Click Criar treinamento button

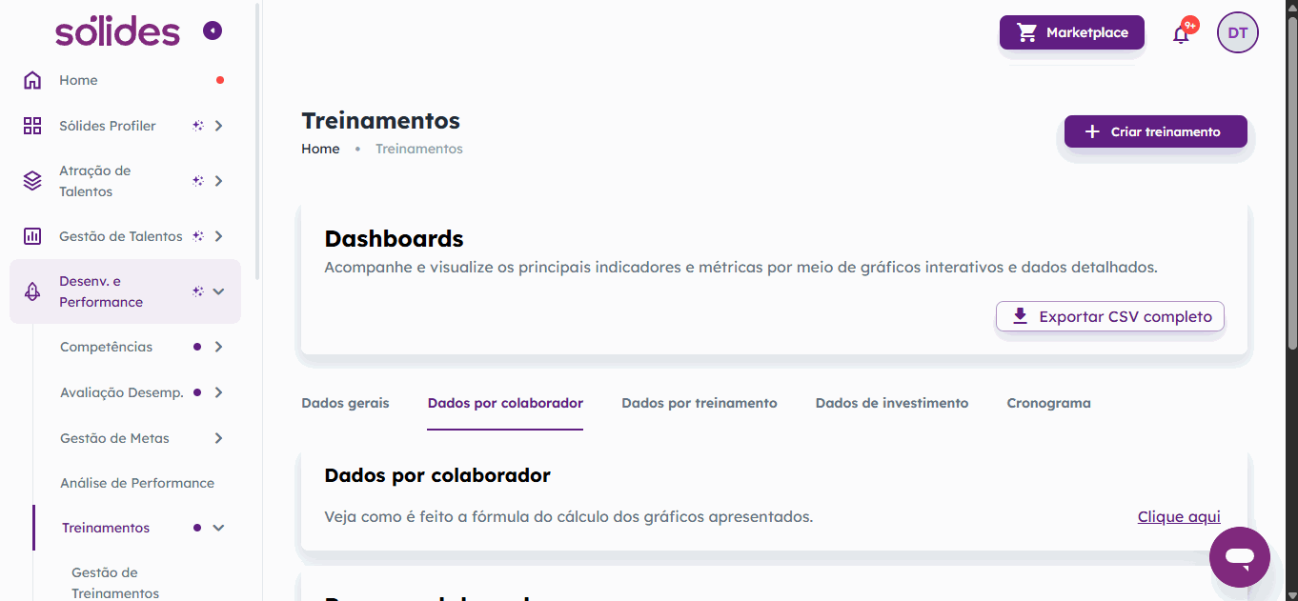1156,131
